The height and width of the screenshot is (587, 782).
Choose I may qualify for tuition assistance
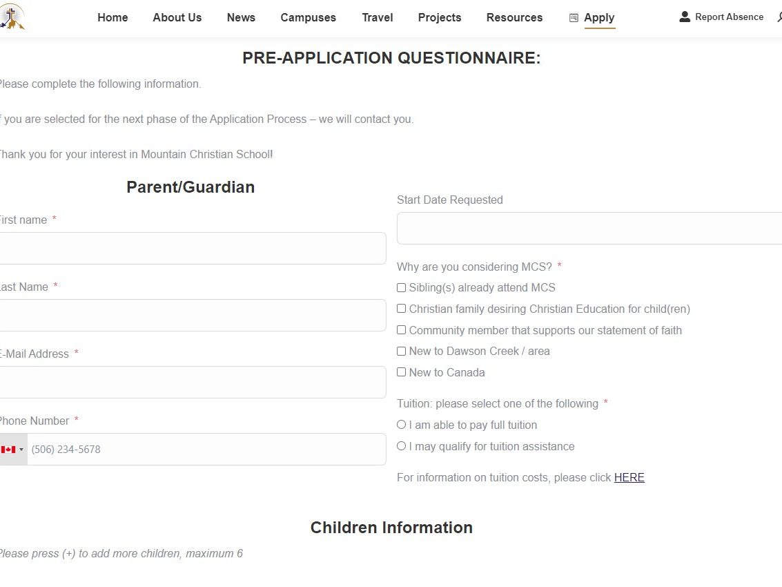[402, 446]
